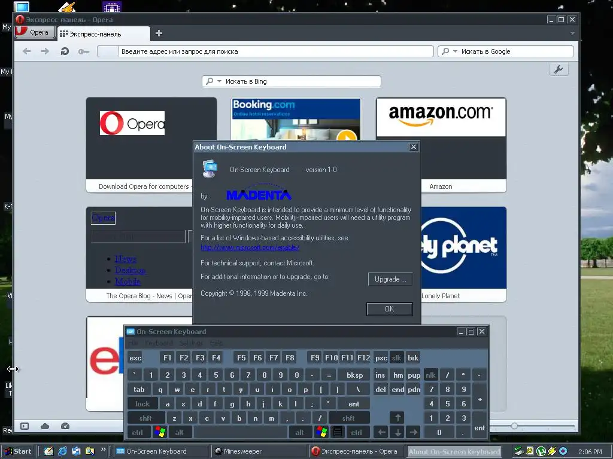The image size is (613, 459).
Task: Click the clock showing 2:06 PM
Action: [x=590, y=452]
